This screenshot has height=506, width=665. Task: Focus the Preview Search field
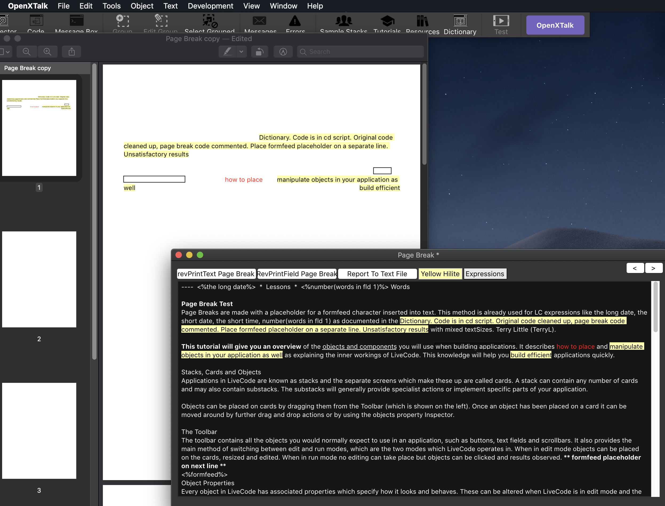click(360, 52)
